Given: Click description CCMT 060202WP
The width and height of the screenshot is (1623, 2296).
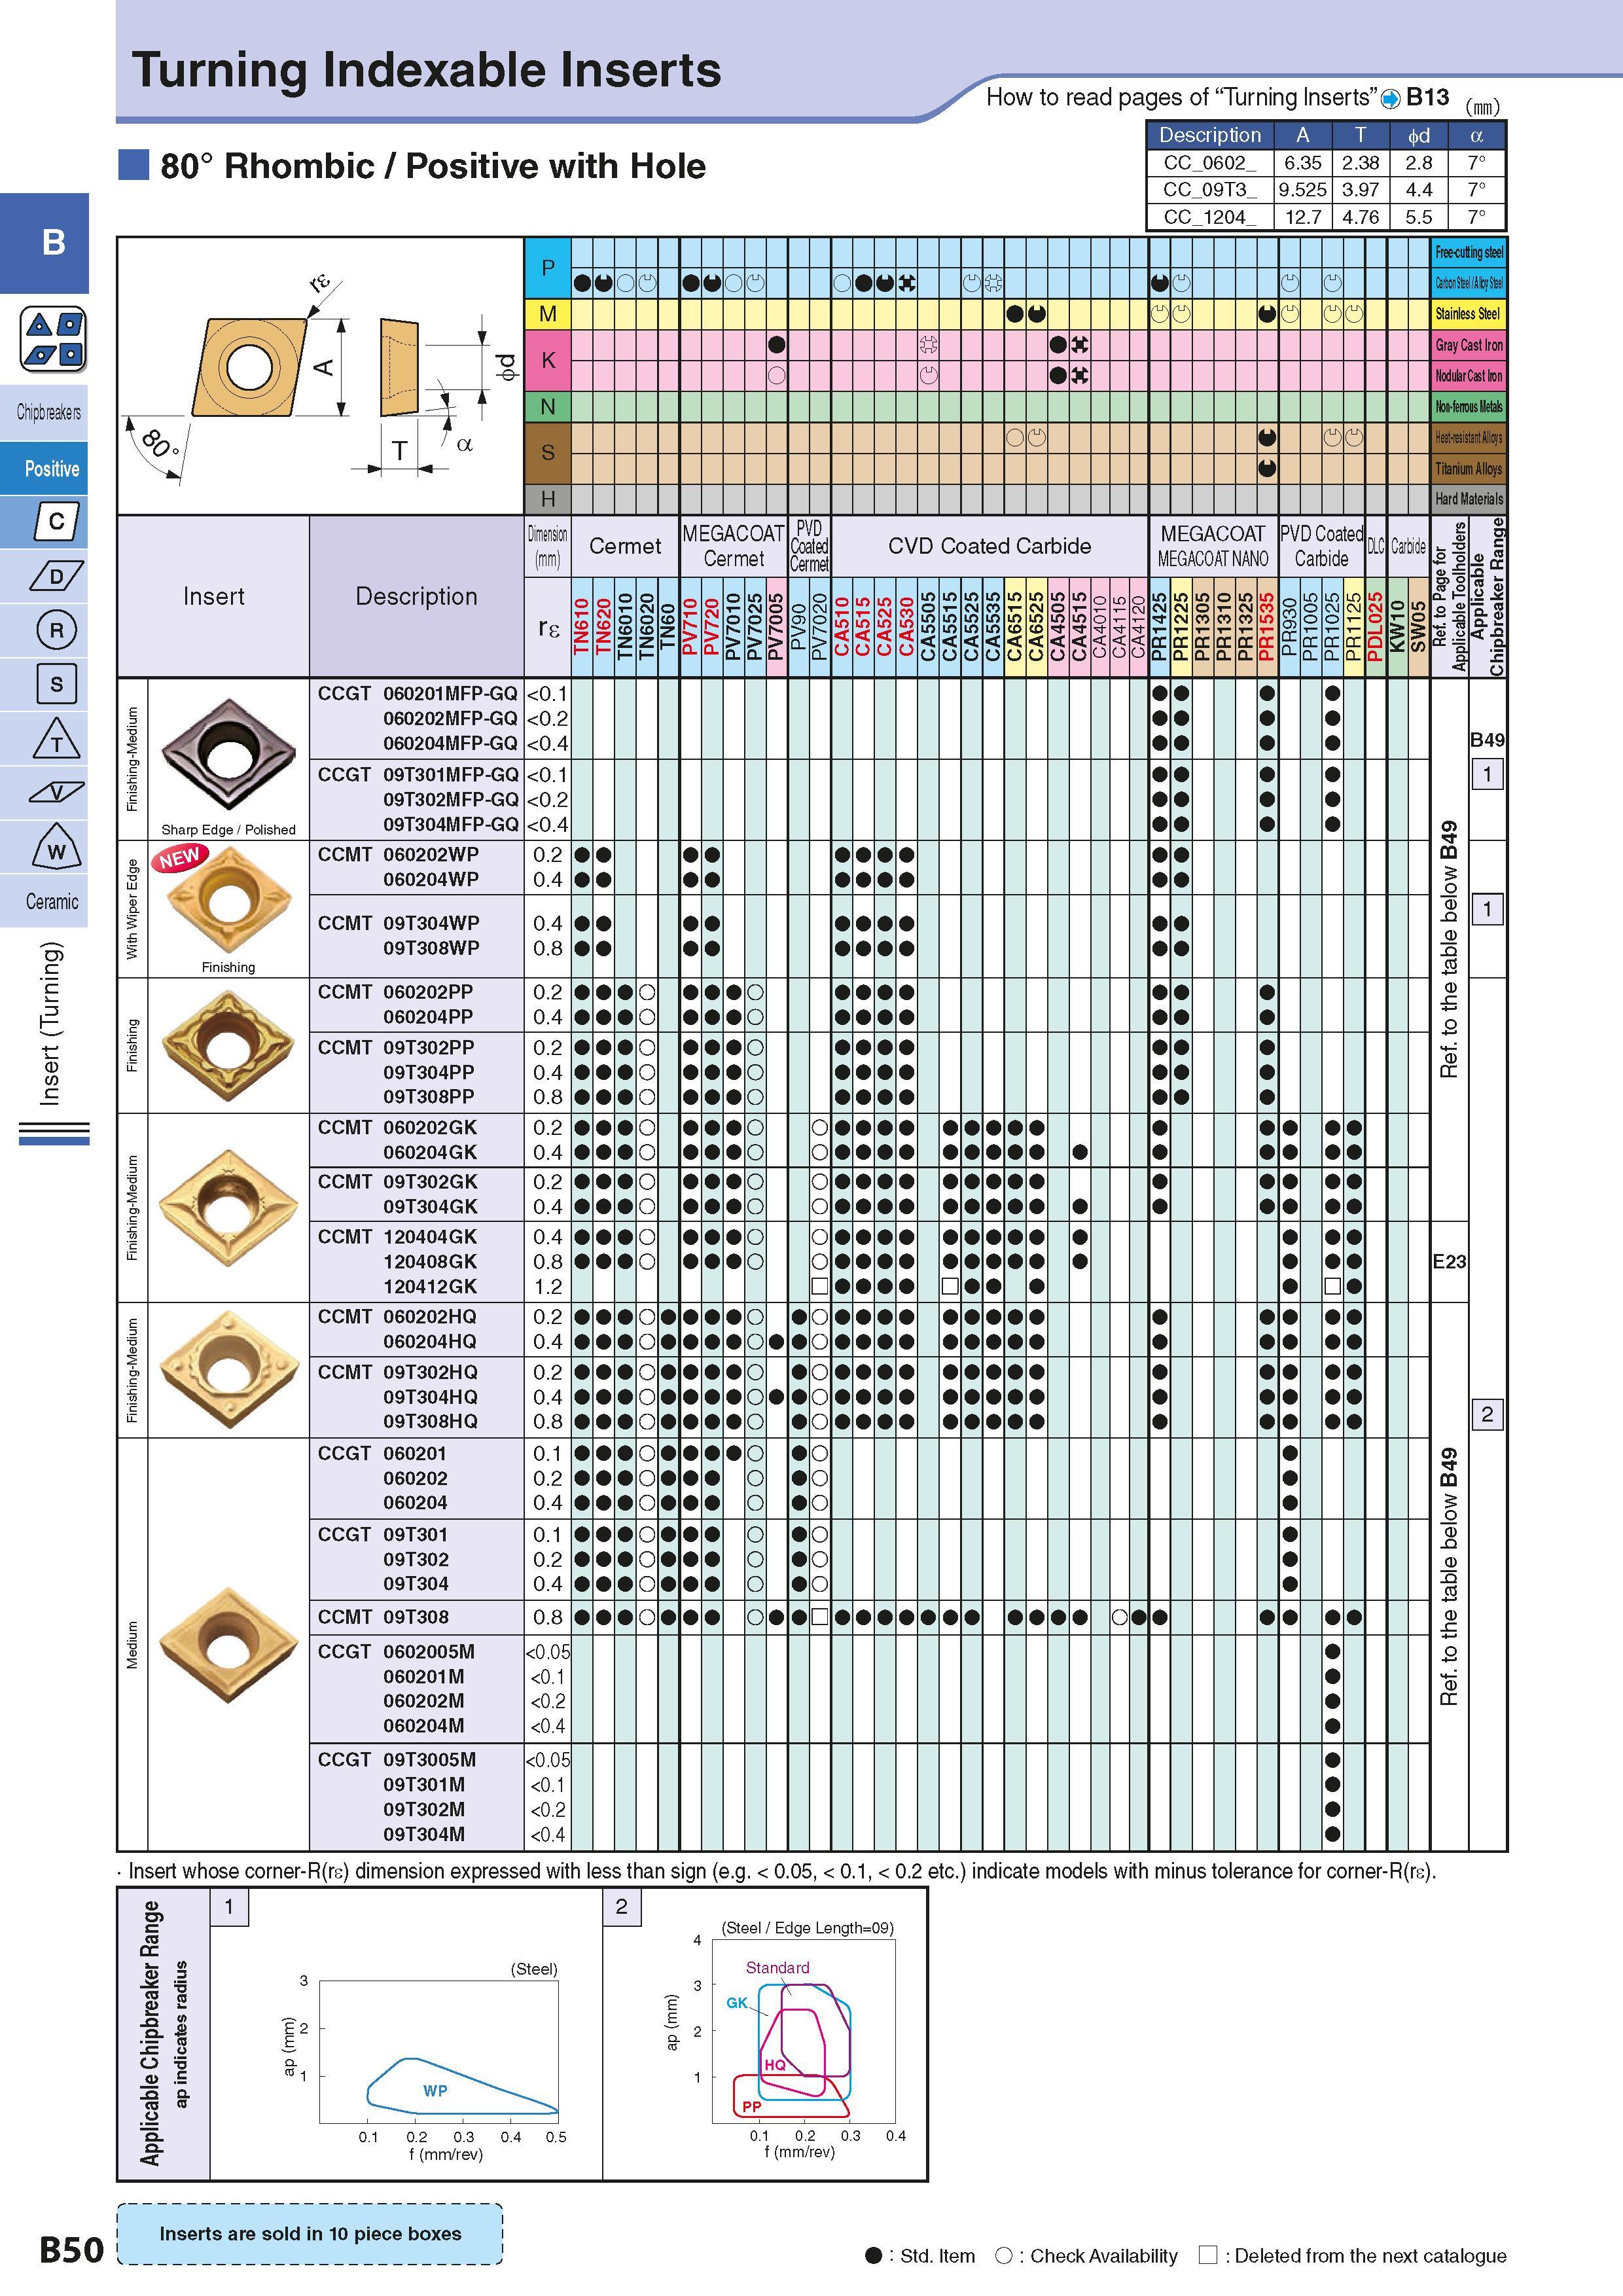Looking at the screenshot, I should coord(398,854).
